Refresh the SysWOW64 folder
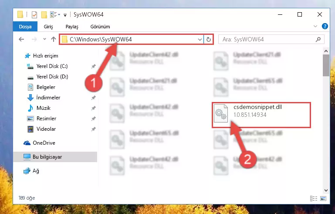The image size is (335, 214). (209, 40)
